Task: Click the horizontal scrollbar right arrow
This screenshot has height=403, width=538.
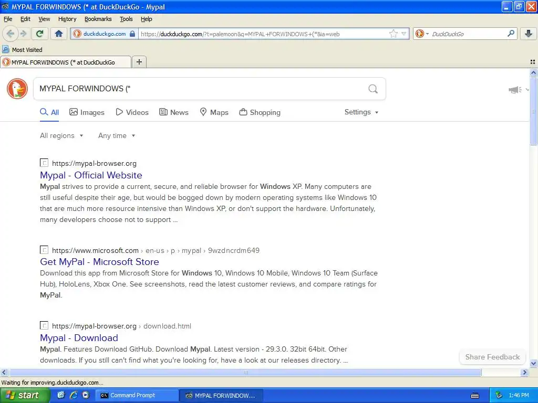Action: pyautogui.click(x=524, y=372)
